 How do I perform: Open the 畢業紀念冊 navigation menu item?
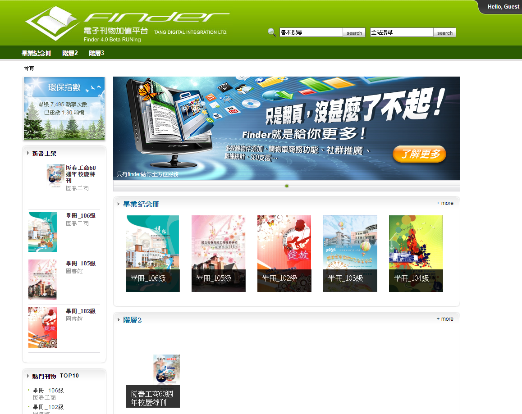(37, 53)
